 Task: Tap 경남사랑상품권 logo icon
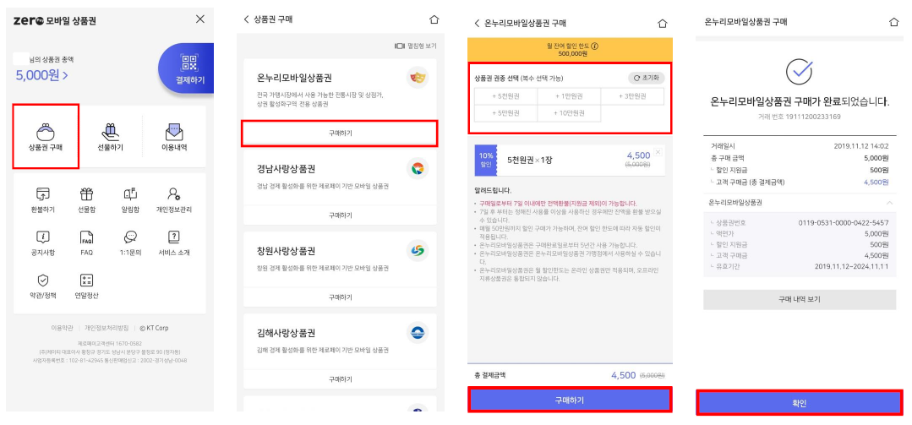pyautogui.click(x=418, y=169)
